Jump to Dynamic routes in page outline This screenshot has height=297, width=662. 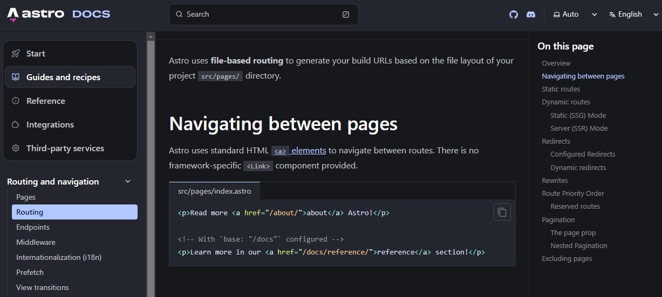[565, 102]
